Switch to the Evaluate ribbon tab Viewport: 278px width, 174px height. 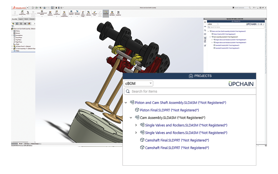point(32,19)
